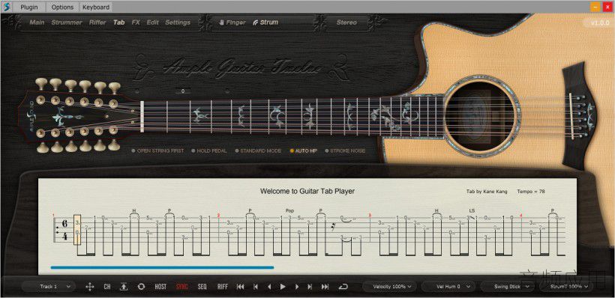Click the export tab upload icon
Screen dimensions: 615x298
(x=124, y=287)
